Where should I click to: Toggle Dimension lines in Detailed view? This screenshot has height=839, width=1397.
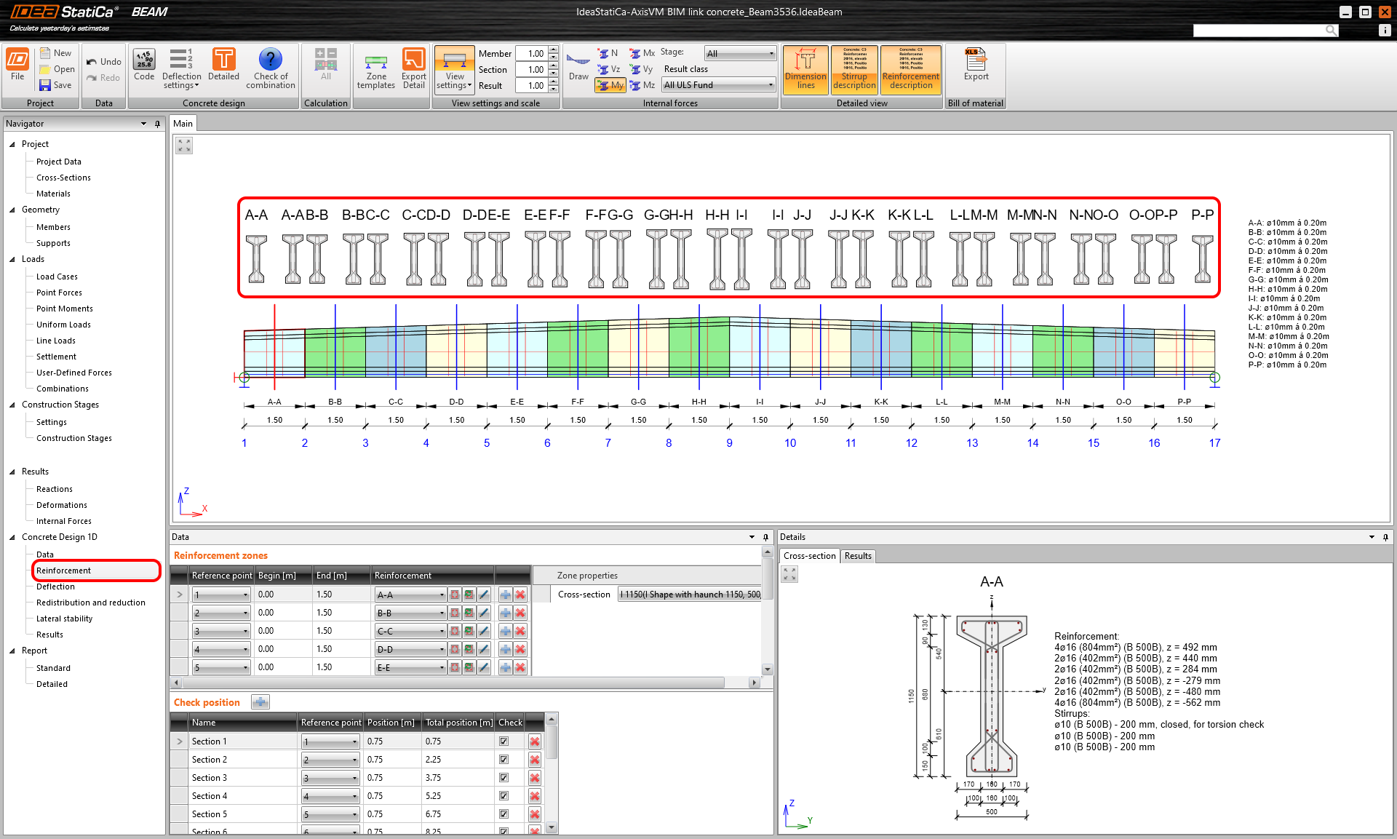tap(805, 70)
